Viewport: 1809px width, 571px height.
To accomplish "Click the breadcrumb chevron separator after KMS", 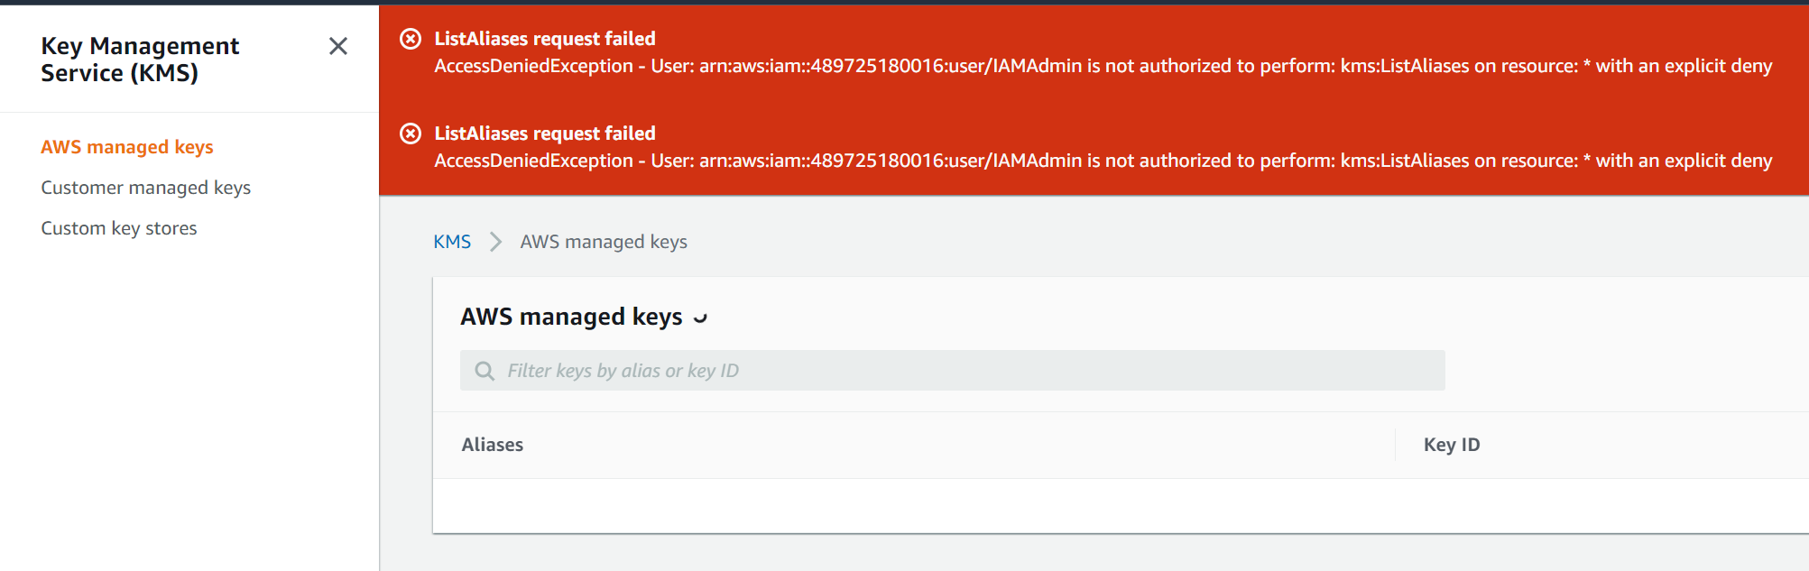I will pyautogui.click(x=495, y=242).
